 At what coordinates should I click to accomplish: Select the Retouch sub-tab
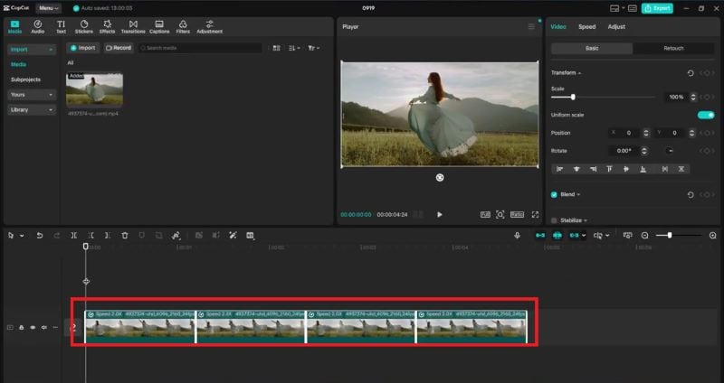[673, 49]
